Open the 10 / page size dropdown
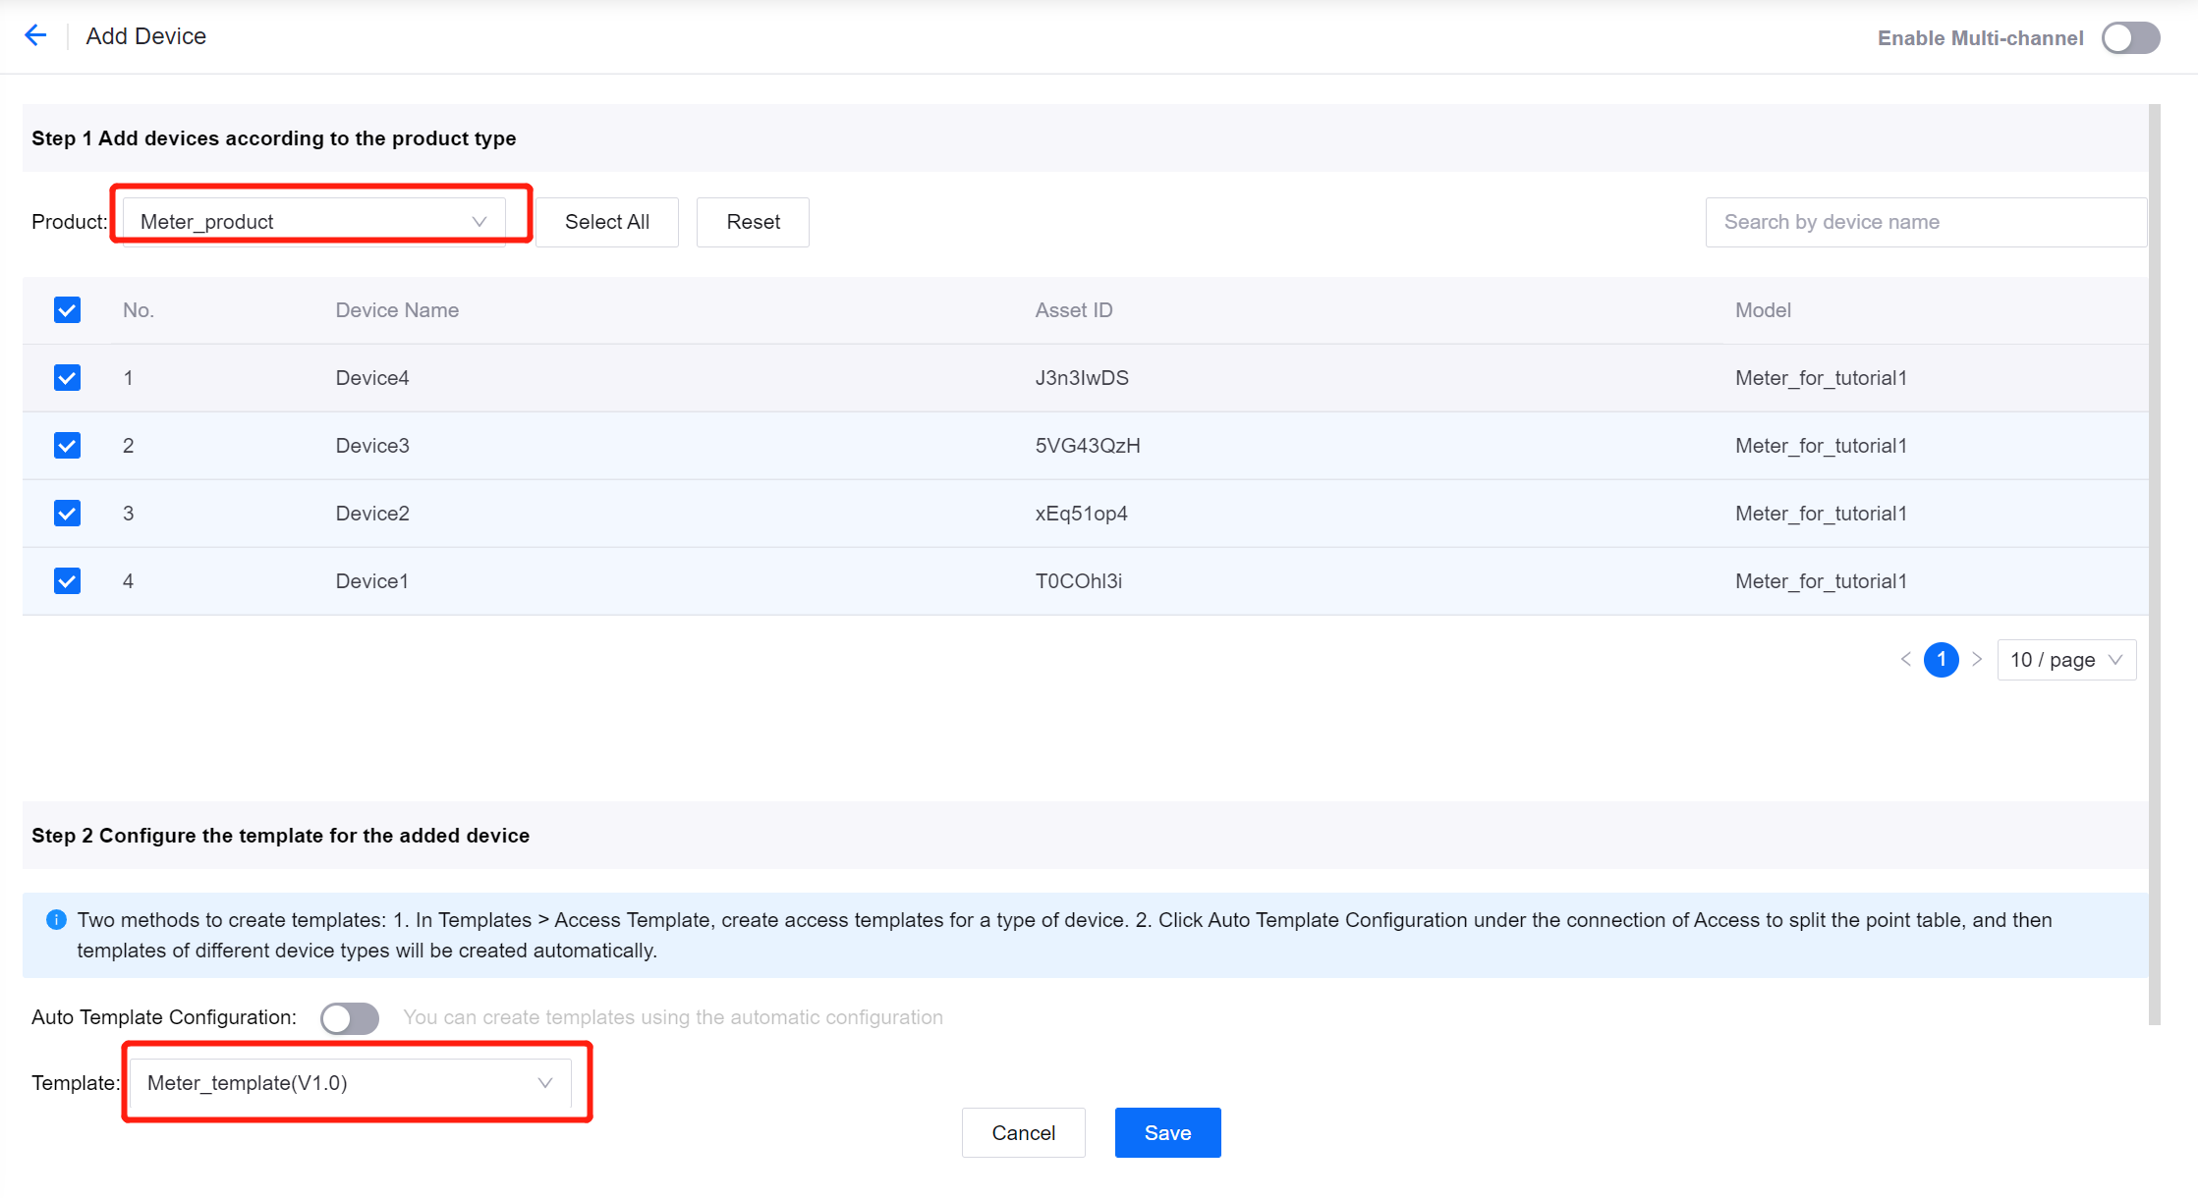Viewport: 2198px width, 1198px height. pos(2066,660)
